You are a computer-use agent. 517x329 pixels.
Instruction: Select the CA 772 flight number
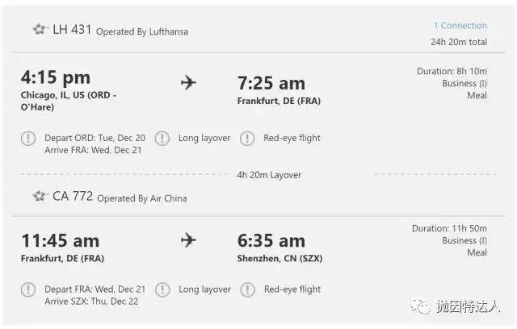pyautogui.click(x=73, y=196)
